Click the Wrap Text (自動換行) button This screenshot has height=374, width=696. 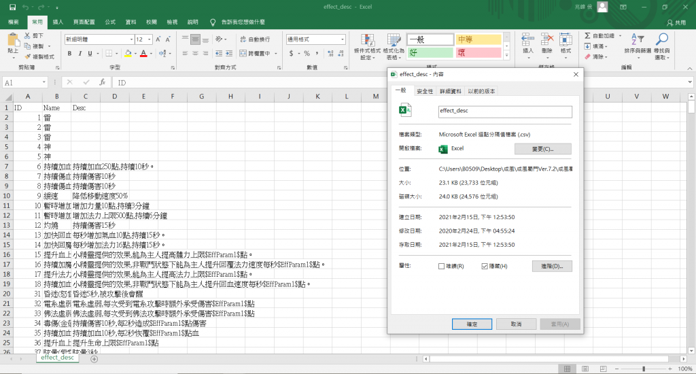(255, 39)
